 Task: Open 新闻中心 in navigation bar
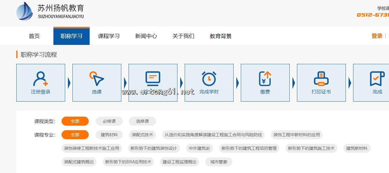146,36
